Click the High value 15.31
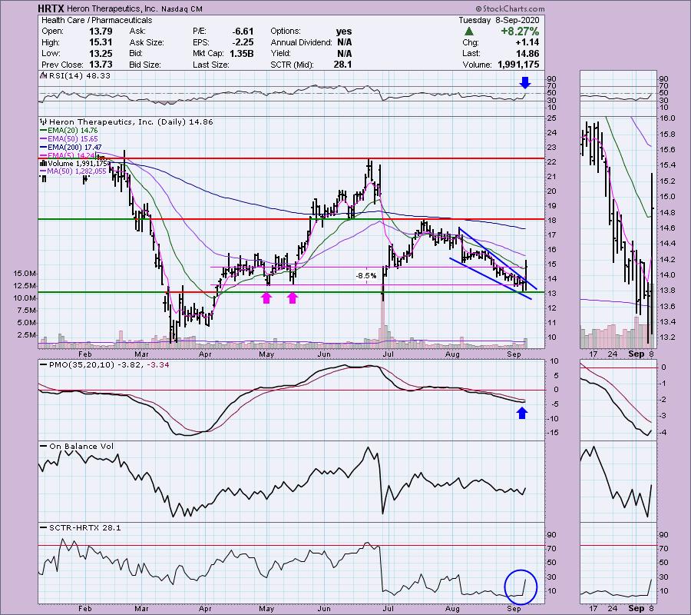691x615 pixels. (101, 42)
